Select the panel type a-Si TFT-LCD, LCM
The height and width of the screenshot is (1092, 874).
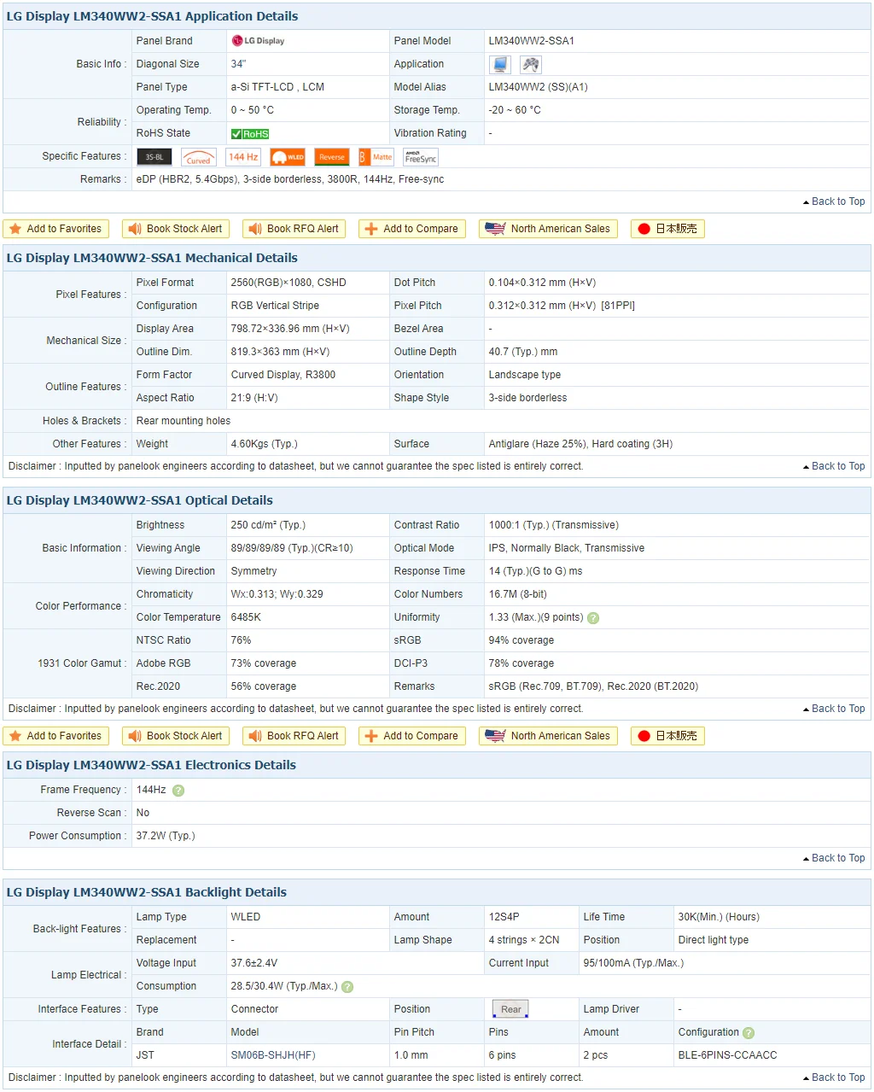277,87
